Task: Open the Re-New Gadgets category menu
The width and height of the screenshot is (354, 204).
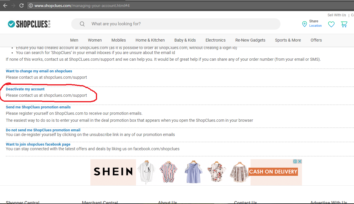Action: pos(250,40)
